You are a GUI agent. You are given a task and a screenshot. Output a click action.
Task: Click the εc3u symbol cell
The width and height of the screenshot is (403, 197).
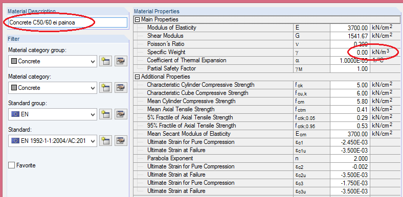[x=312, y=191]
